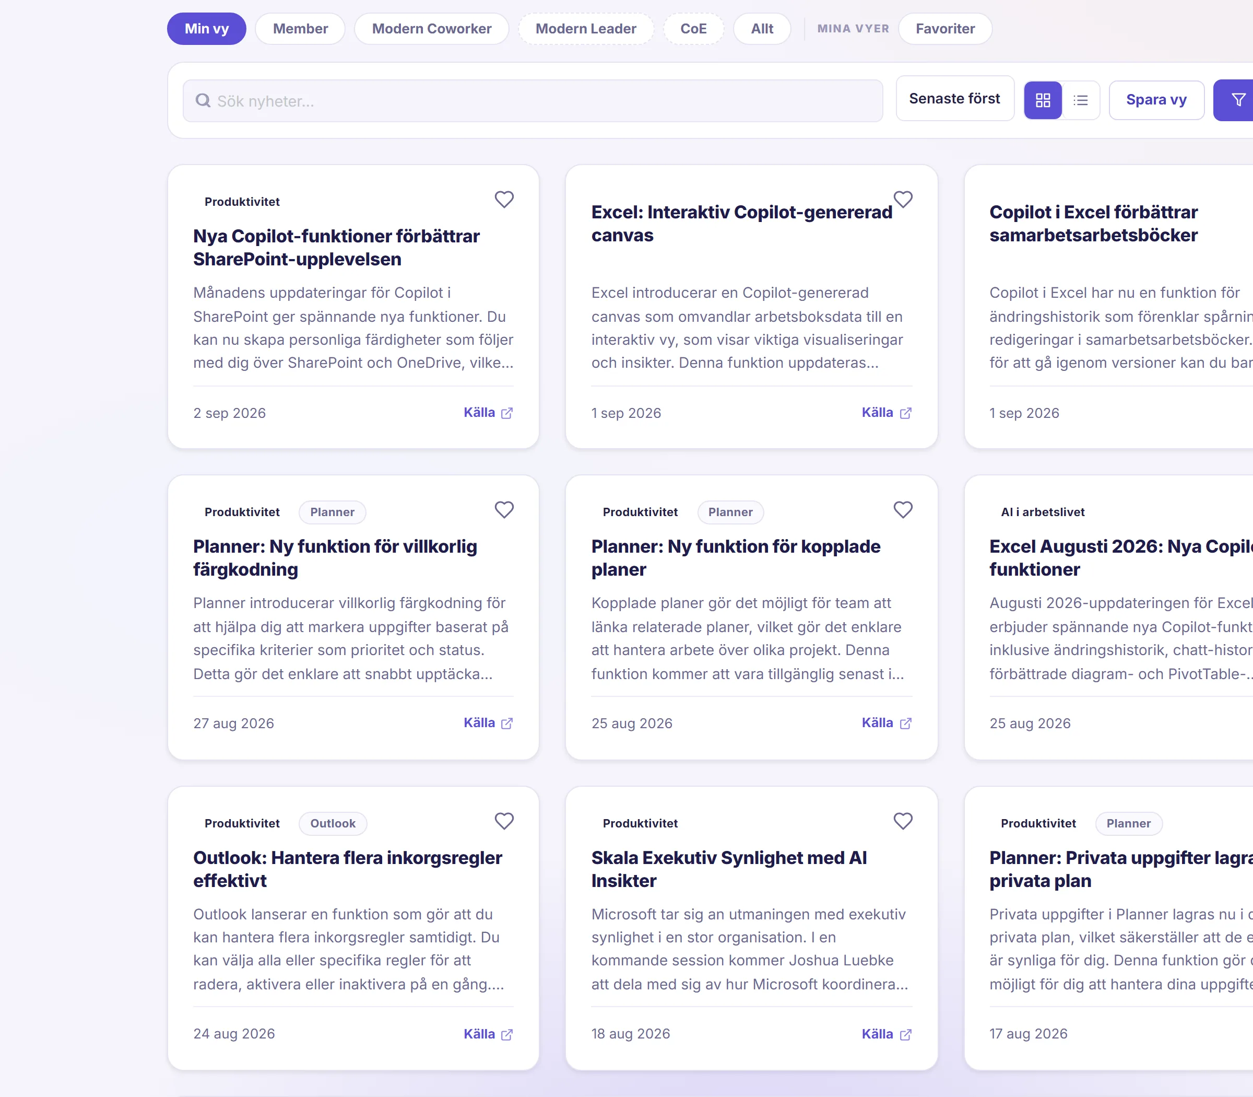Click the search magnifier icon

point(203,100)
